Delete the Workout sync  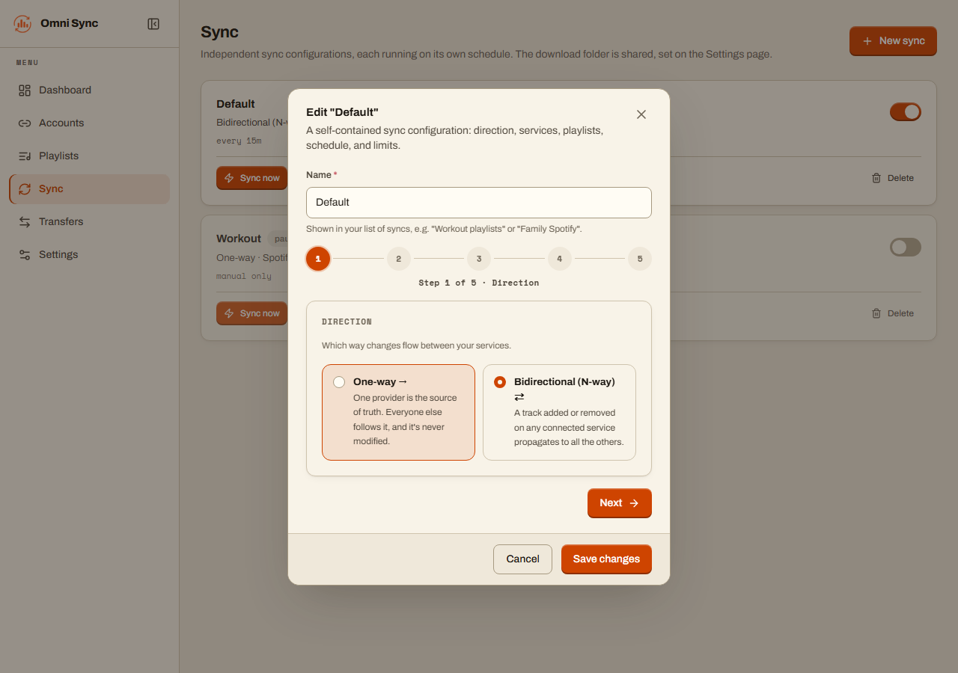point(893,313)
